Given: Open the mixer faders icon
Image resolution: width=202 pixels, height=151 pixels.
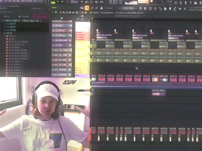Looking at the screenshot, I should point(155,9).
